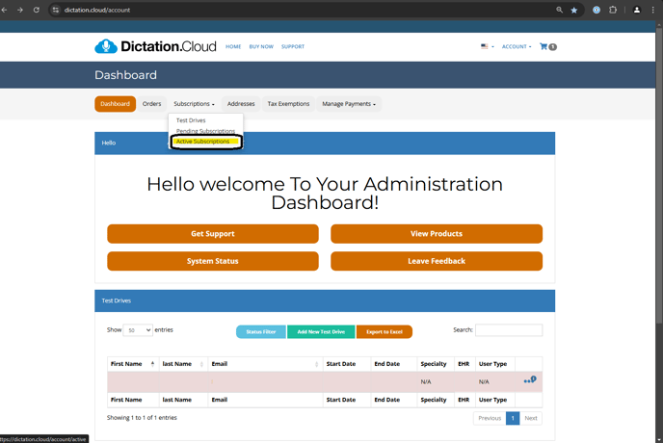Reload the page in browser
This screenshot has width=663, height=443.
[37, 10]
